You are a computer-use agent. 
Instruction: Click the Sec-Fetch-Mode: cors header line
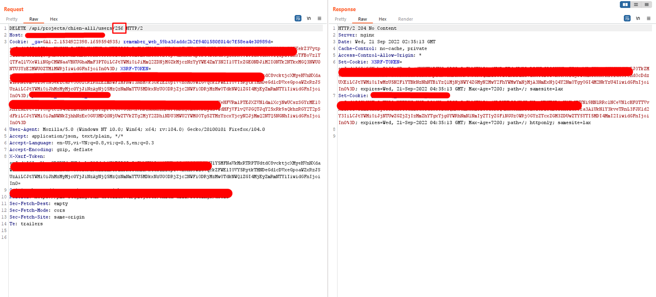point(37,210)
